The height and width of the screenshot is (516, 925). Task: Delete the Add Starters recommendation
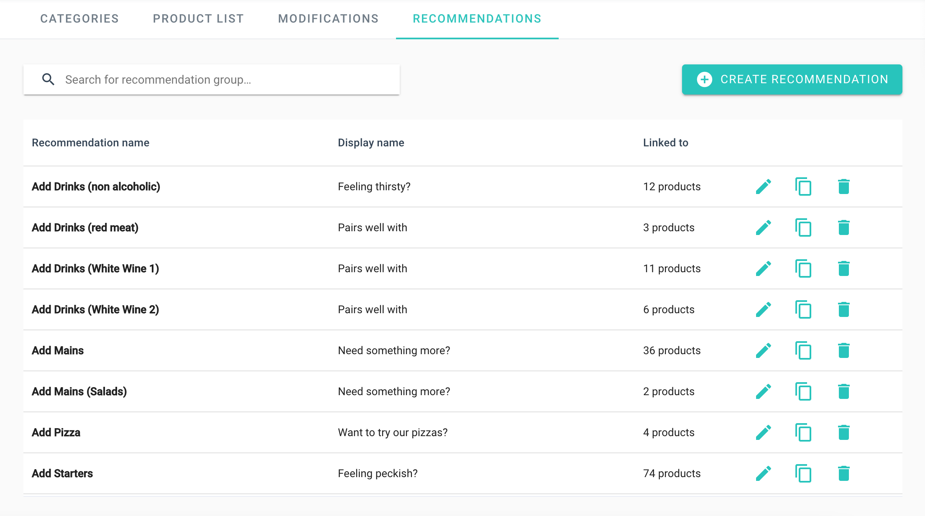[843, 473]
